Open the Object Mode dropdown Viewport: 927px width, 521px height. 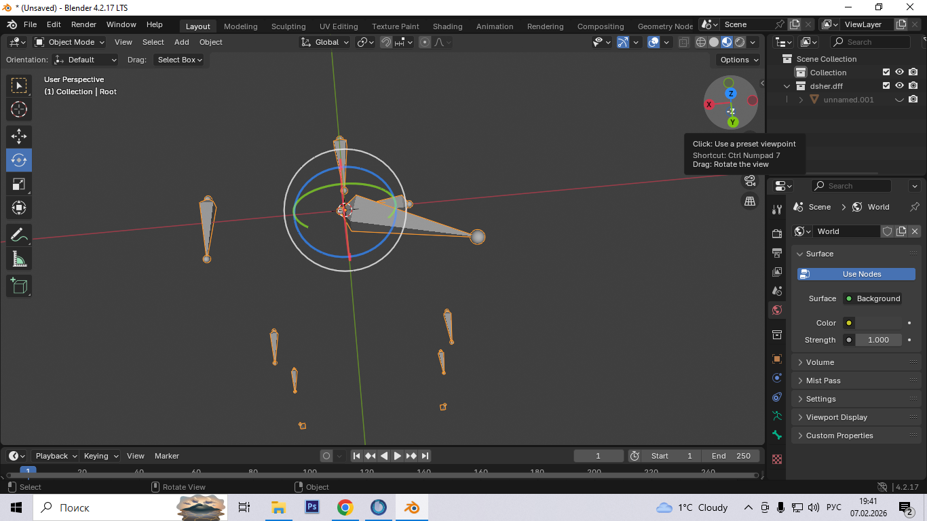(70, 42)
